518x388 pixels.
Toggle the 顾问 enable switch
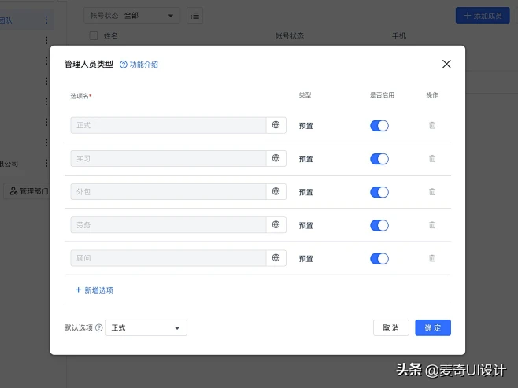tap(379, 259)
